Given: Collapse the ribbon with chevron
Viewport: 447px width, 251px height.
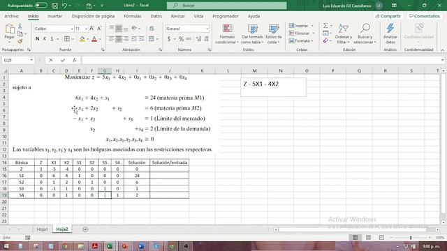Looking at the screenshot, I should [442, 50].
